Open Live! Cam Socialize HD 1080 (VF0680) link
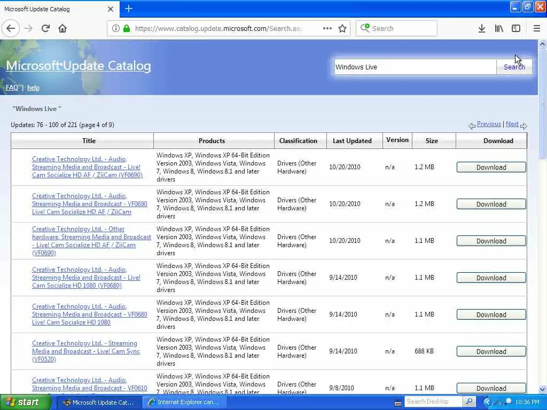Image resolution: width=547 pixels, height=410 pixels. (86, 278)
